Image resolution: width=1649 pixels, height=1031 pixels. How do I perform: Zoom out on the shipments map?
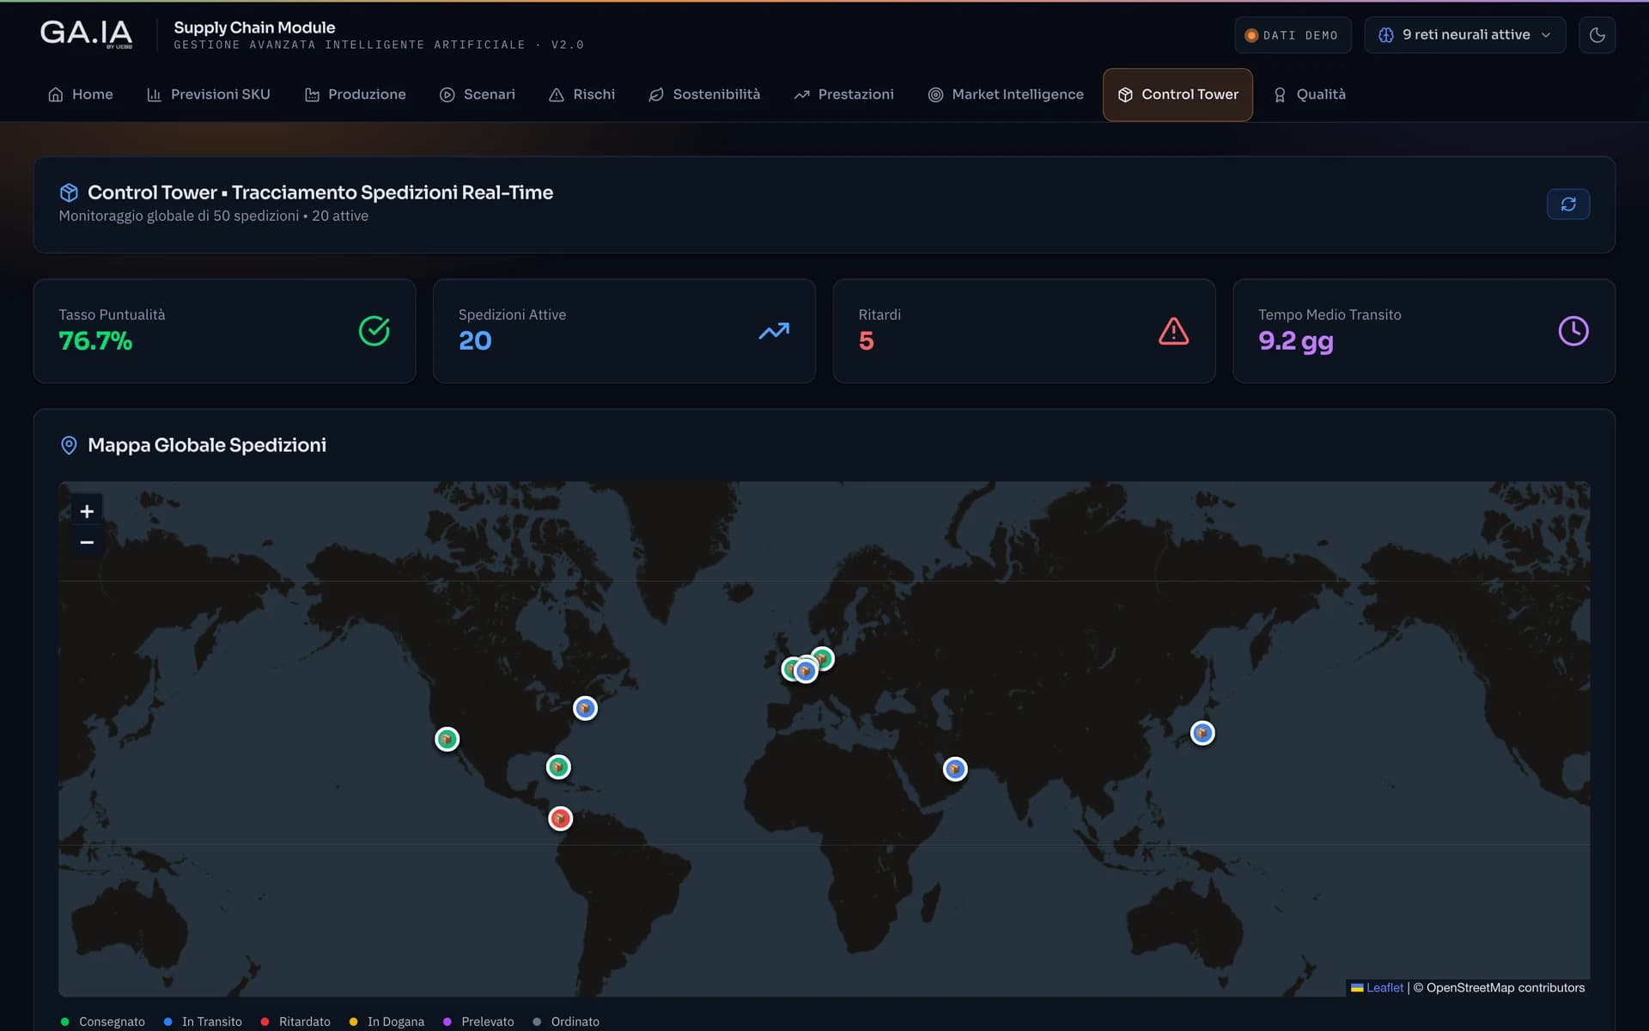pos(87,542)
